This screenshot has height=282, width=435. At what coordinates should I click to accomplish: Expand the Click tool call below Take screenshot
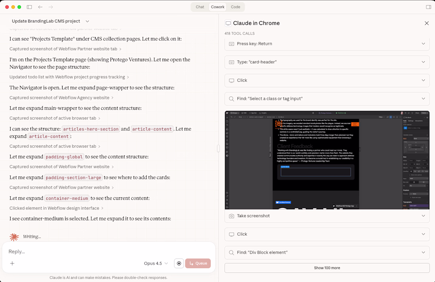(x=424, y=234)
